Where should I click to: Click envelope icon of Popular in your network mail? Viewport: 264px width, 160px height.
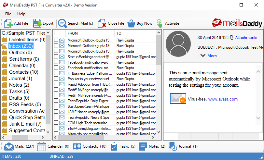pos(62,79)
